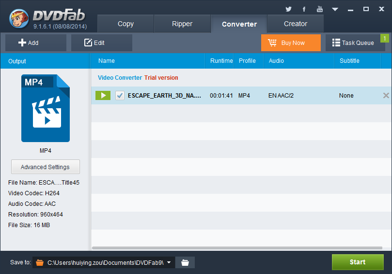Browse output folder with folder icon button

tap(185, 262)
